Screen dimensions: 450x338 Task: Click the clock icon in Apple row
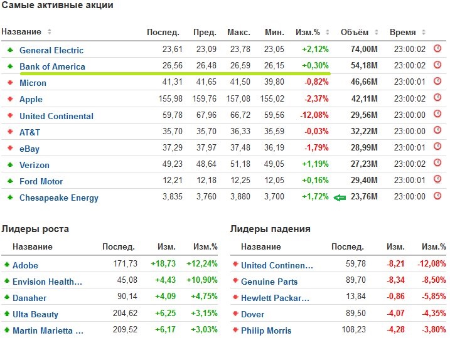(x=437, y=98)
